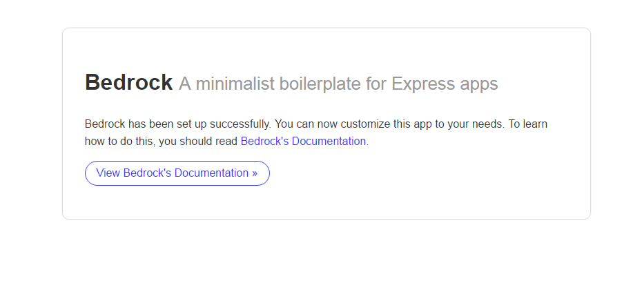Click the bold Bedrock heading
The image size is (633, 281).
pyautogui.click(x=129, y=82)
